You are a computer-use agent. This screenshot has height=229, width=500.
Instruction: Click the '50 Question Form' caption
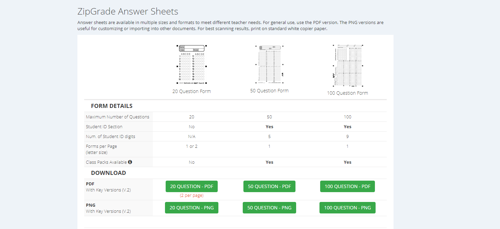click(x=269, y=91)
